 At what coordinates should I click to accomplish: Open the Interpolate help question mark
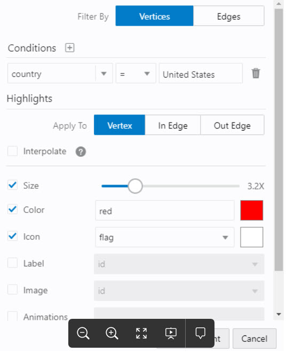click(81, 152)
